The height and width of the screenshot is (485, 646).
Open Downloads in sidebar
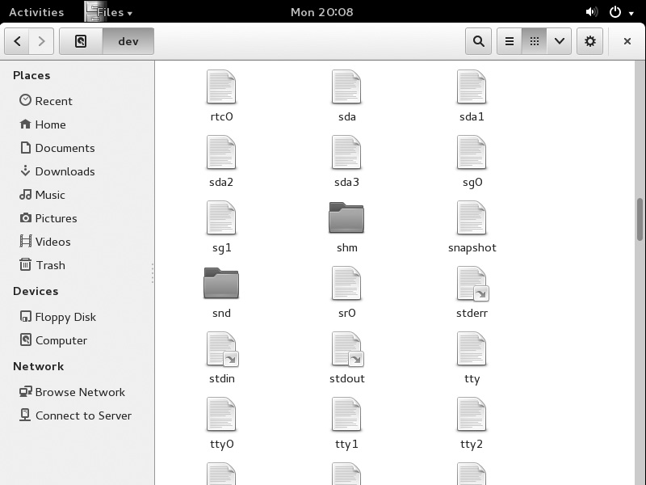pos(57,171)
